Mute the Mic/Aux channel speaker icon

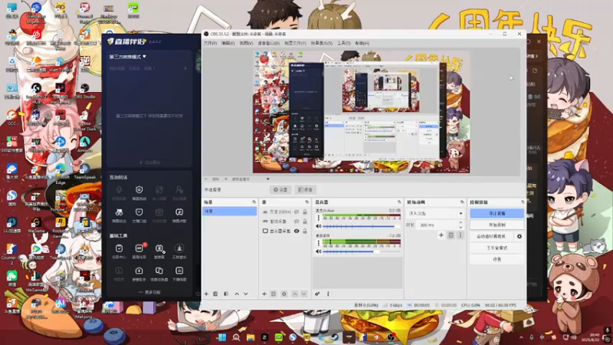pos(319,226)
